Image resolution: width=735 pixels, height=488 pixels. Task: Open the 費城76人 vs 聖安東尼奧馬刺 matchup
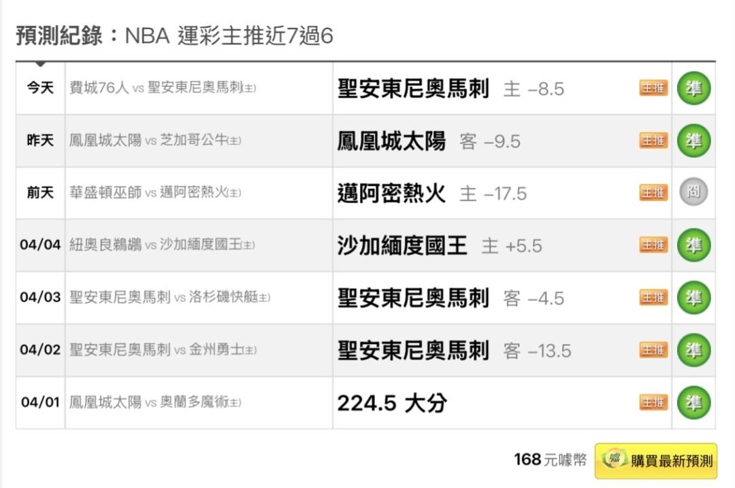163,88
